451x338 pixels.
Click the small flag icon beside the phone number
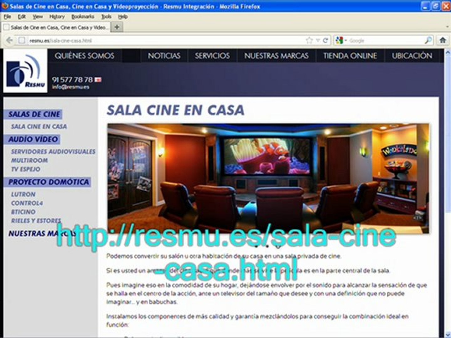click(98, 80)
